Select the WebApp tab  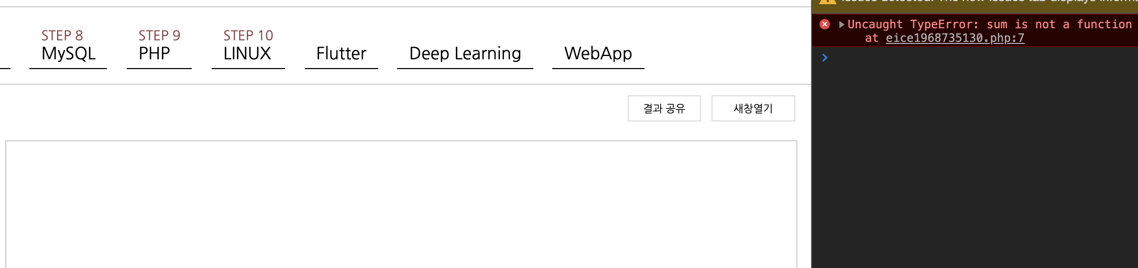(598, 53)
